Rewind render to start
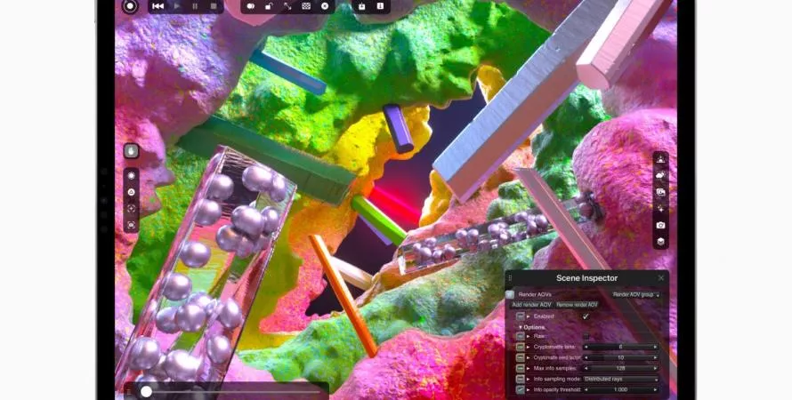 tap(158, 6)
